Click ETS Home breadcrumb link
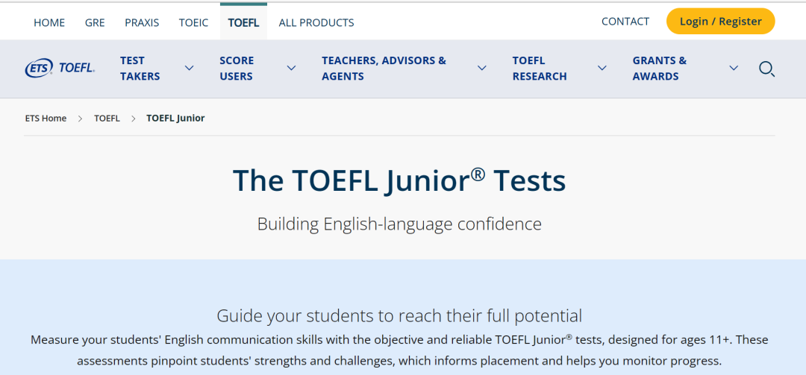Image resolution: width=806 pixels, height=375 pixels. 46,118
